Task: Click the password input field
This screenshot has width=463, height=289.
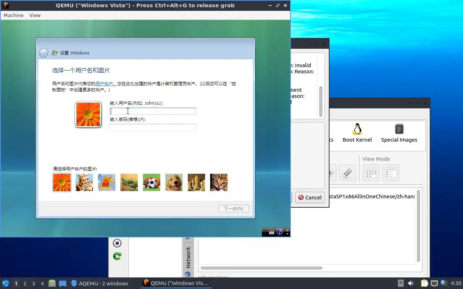Action: click(x=153, y=128)
